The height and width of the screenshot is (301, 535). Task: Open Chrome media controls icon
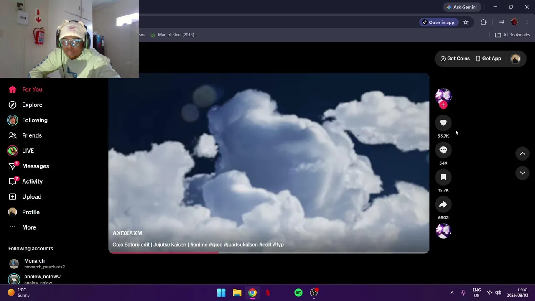point(502,23)
